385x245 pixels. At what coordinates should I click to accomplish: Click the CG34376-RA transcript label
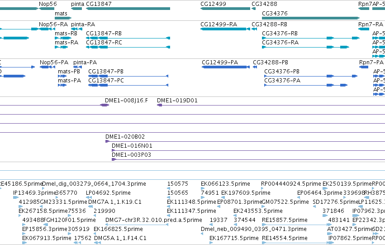[x=280, y=43]
